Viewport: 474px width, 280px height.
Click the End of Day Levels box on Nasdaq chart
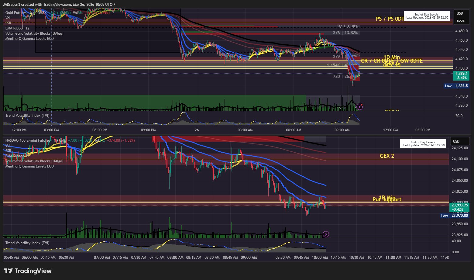[423, 143]
